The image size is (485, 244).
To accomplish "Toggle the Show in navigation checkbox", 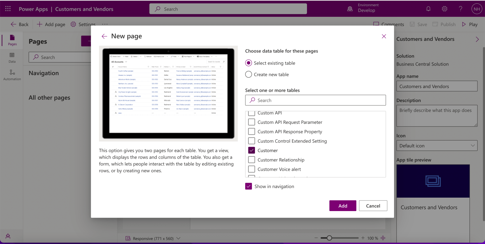I will click(x=249, y=186).
